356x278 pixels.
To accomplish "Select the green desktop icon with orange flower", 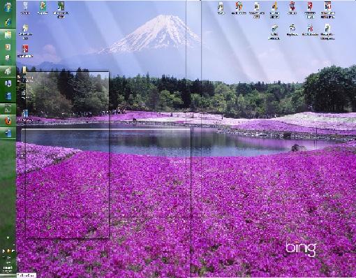I will pos(43,8).
